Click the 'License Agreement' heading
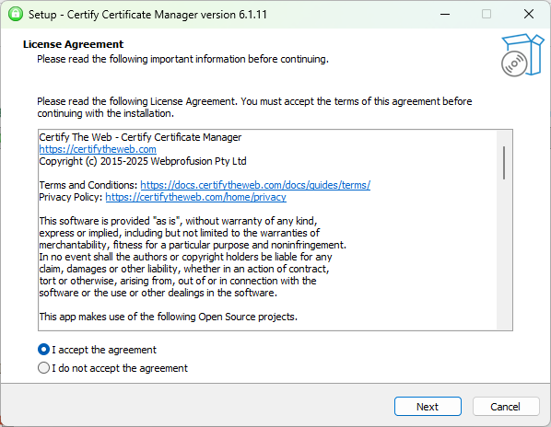The image size is (551, 427). pos(73,44)
